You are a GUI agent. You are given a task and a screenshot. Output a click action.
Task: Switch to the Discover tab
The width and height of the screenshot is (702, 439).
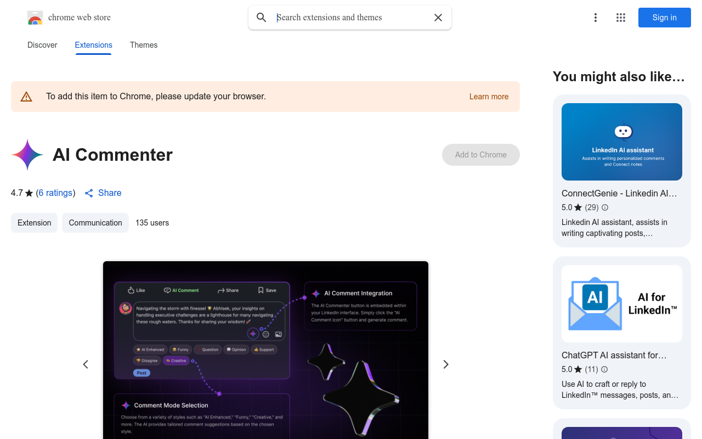click(x=42, y=45)
